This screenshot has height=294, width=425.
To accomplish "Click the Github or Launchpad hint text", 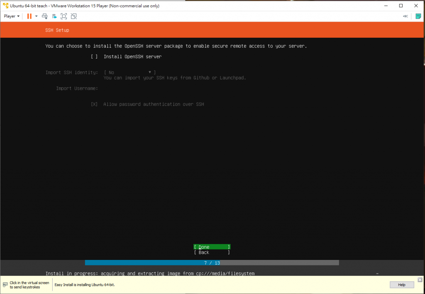I will 175,78.
